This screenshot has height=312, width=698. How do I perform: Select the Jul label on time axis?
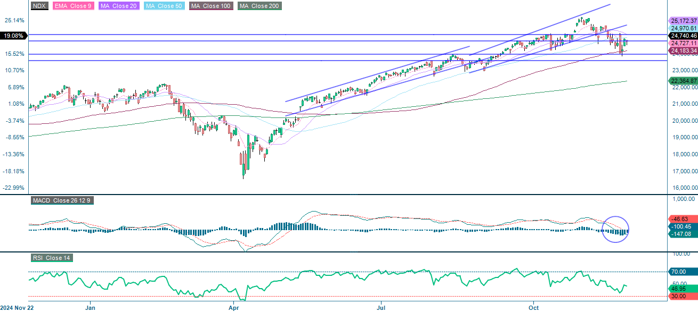coord(380,307)
